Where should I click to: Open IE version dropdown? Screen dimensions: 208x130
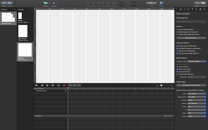click(197, 110)
